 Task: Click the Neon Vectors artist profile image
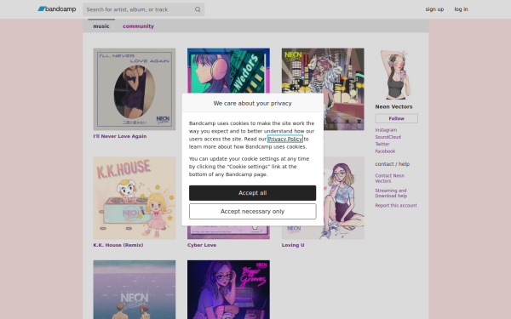396,75
